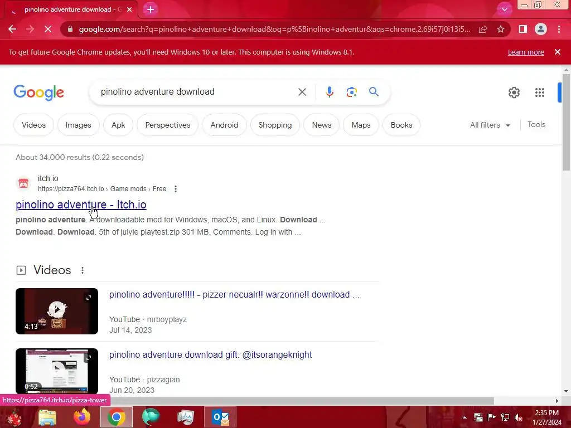The image size is (571, 428).
Task: Click the horizontal scrollbar right arrow
Action: (x=557, y=401)
